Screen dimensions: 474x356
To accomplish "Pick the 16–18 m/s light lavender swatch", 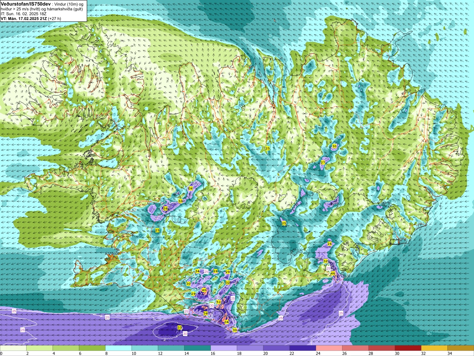I will pyautogui.click(x=224, y=348).
